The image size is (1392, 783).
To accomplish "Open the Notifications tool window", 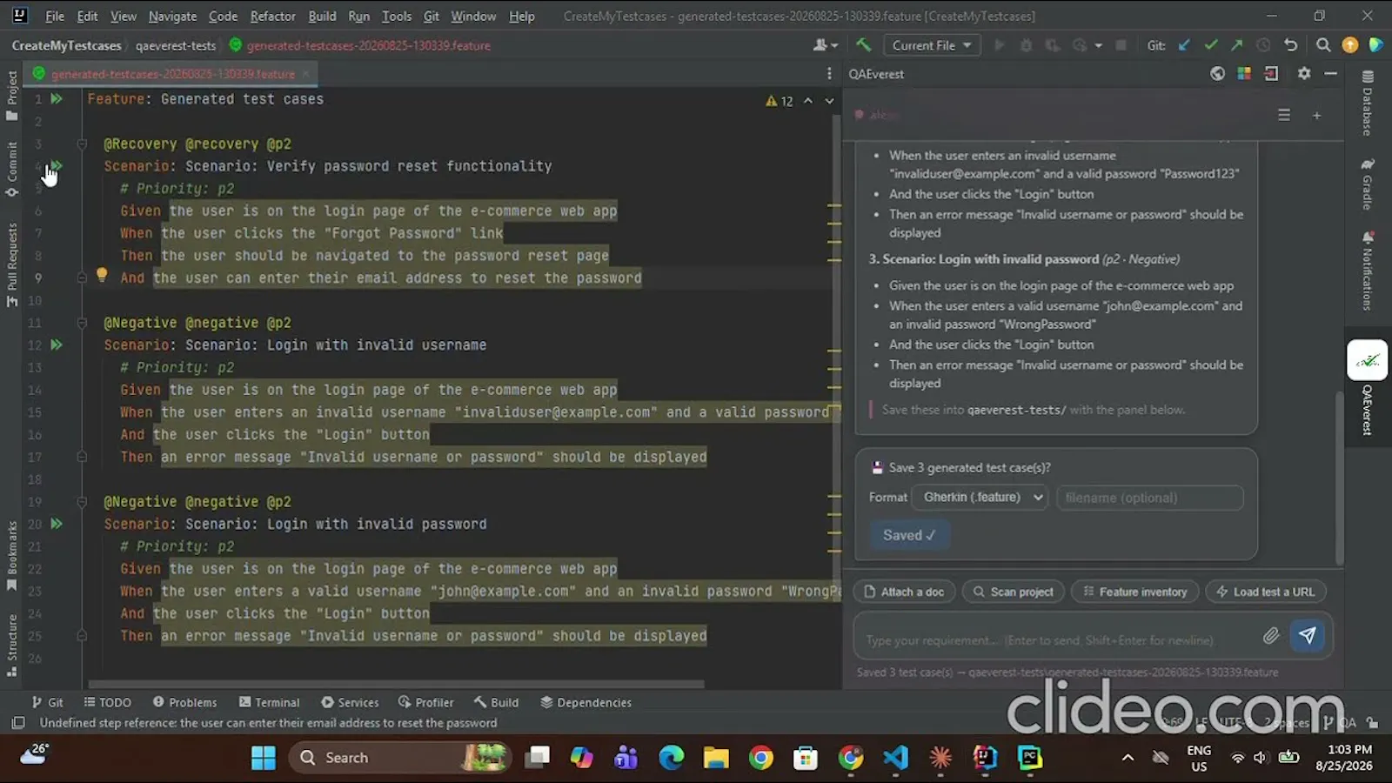I will pyautogui.click(x=1368, y=271).
